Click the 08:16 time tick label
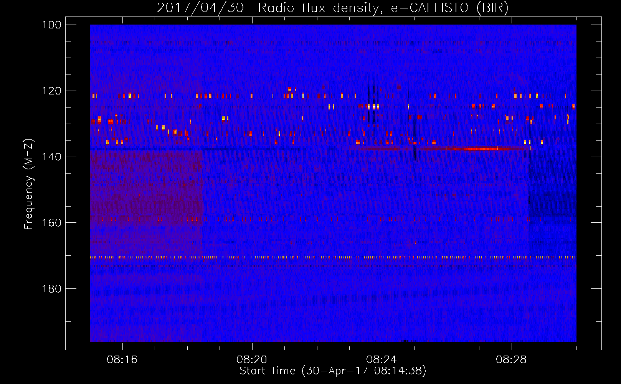This screenshot has height=384, width=621. [122, 360]
